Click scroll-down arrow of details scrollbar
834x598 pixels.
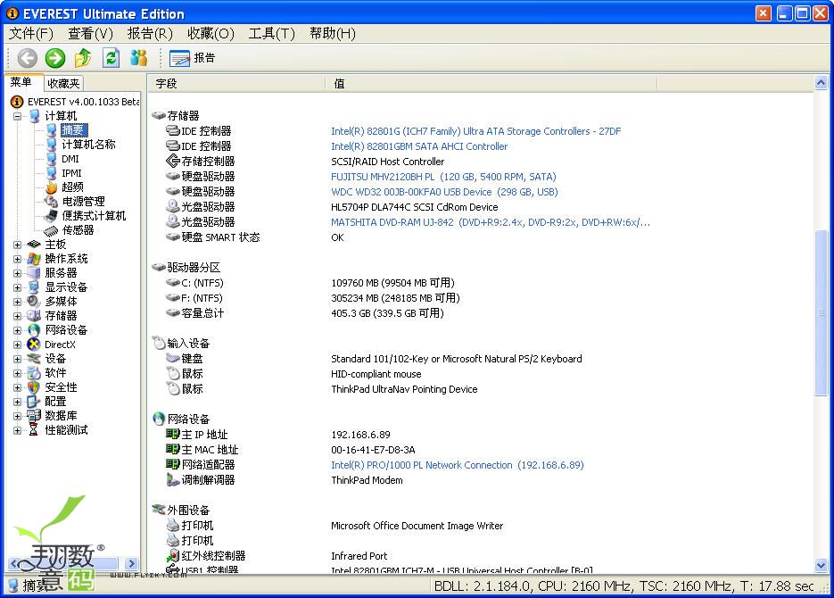[x=821, y=565]
